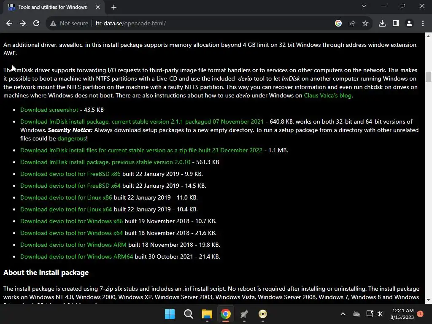432x324 pixels.
Task: Click Chrome icon in taskbar
Action: click(x=225, y=314)
